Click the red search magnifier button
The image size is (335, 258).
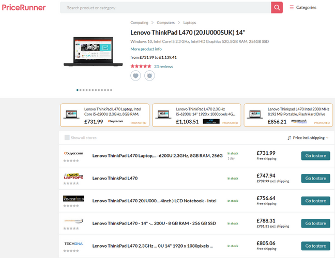[277, 7]
